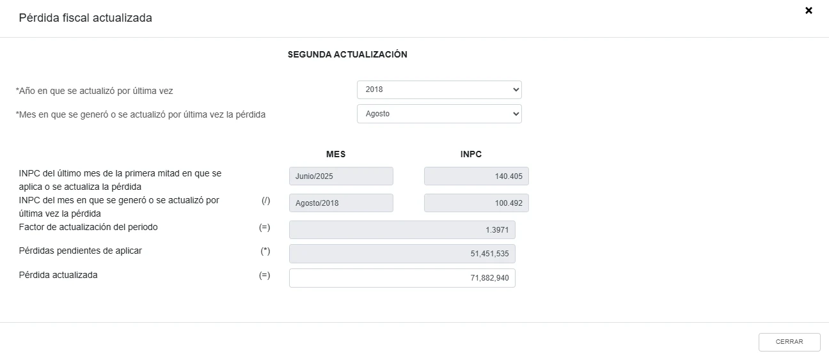The image size is (829, 356).
Task: Click the factor de actualización field 1.3971
Action: (402, 229)
